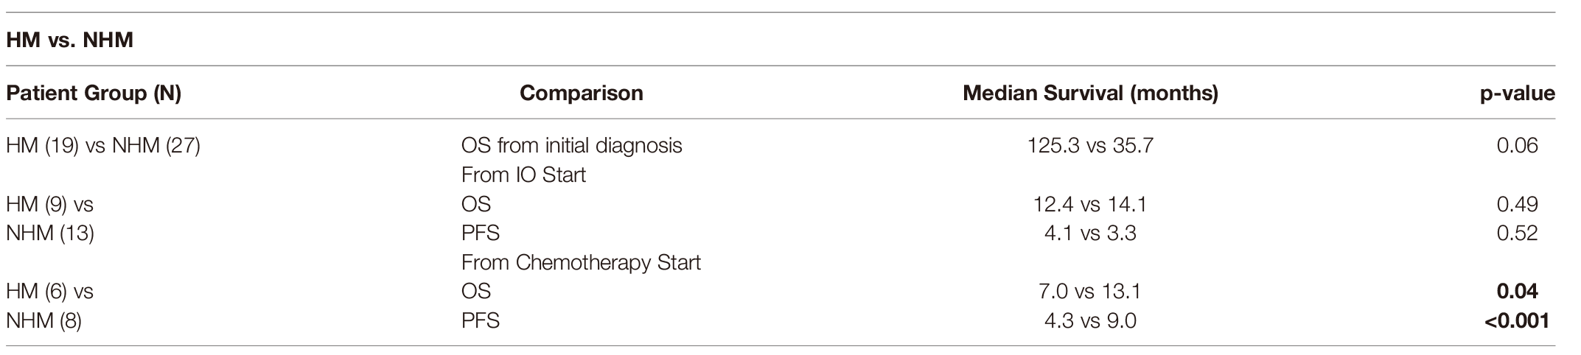Select the 'Patient Group (N)' column header
This screenshot has width=1581, height=355.
94,94
